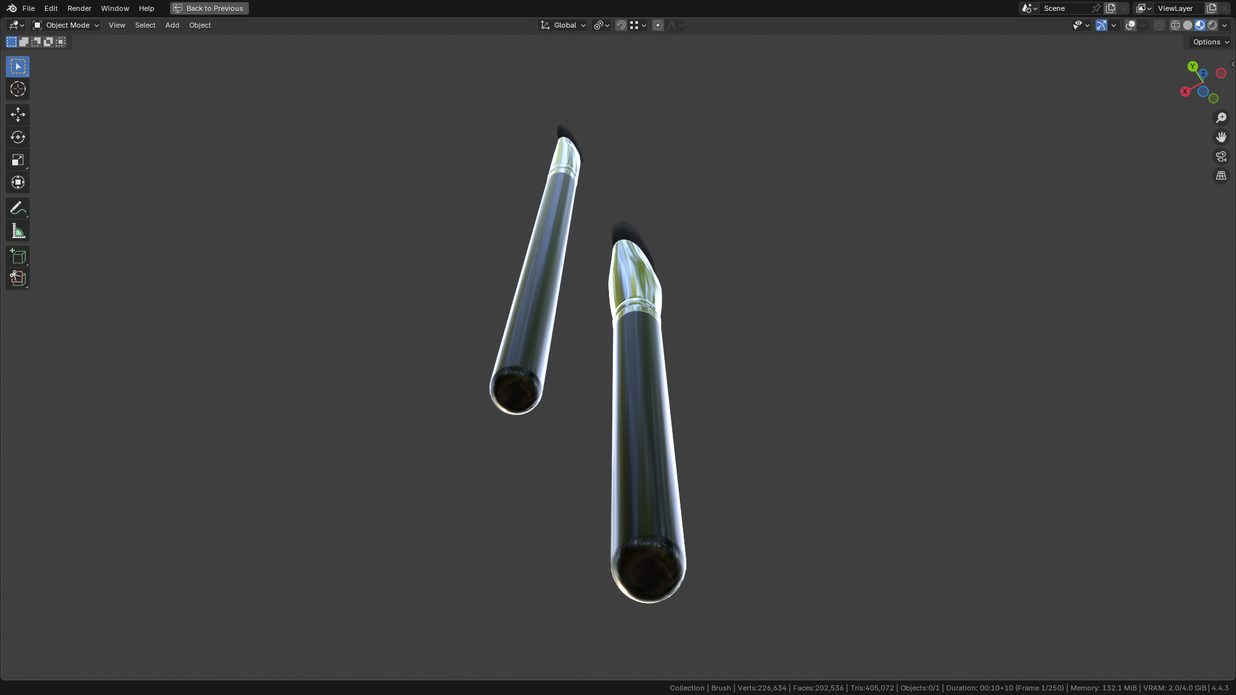This screenshot has height=695, width=1236.
Task: Expand sidebar with small arrow at viewport edge
Action: pos(1232,64)
